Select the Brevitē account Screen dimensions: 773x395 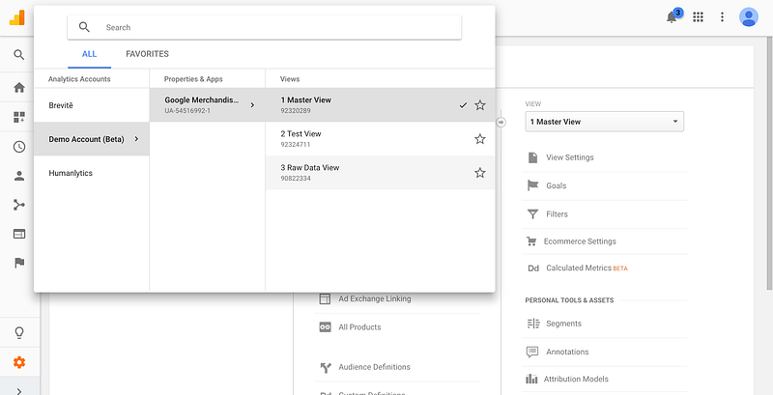[91, 105]
